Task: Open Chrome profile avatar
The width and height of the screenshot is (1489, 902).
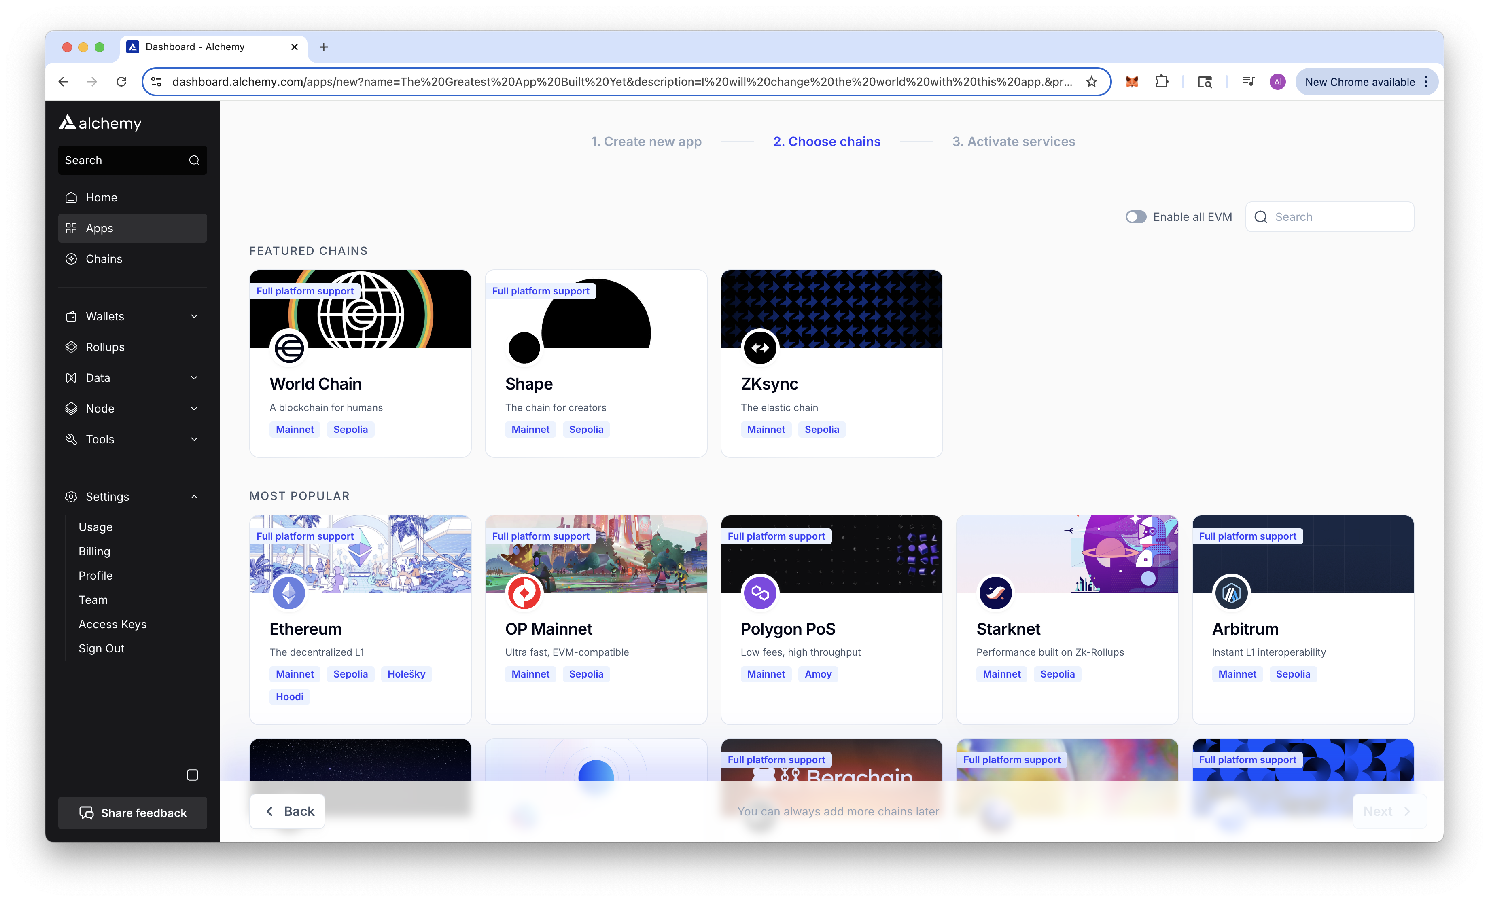Action: tap(1277, 82)
